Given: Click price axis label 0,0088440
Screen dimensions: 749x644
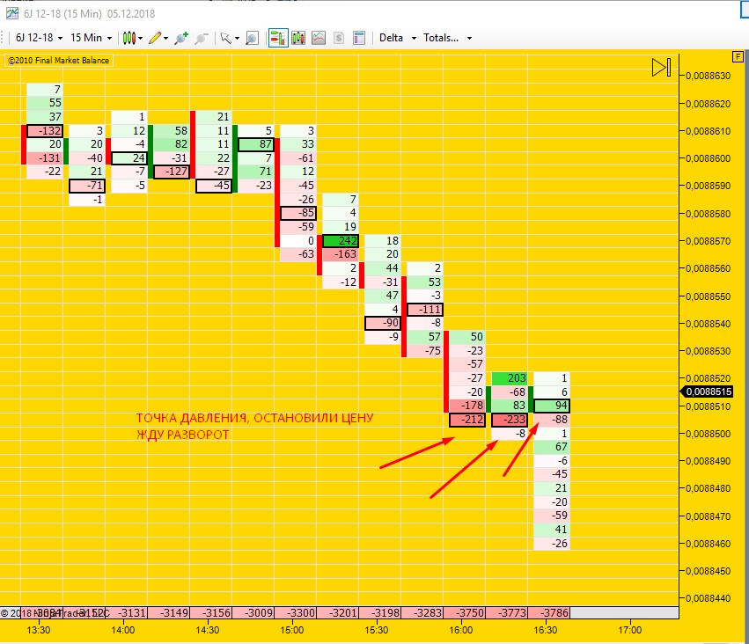Looking at the screenshot, I should point(708,598).
